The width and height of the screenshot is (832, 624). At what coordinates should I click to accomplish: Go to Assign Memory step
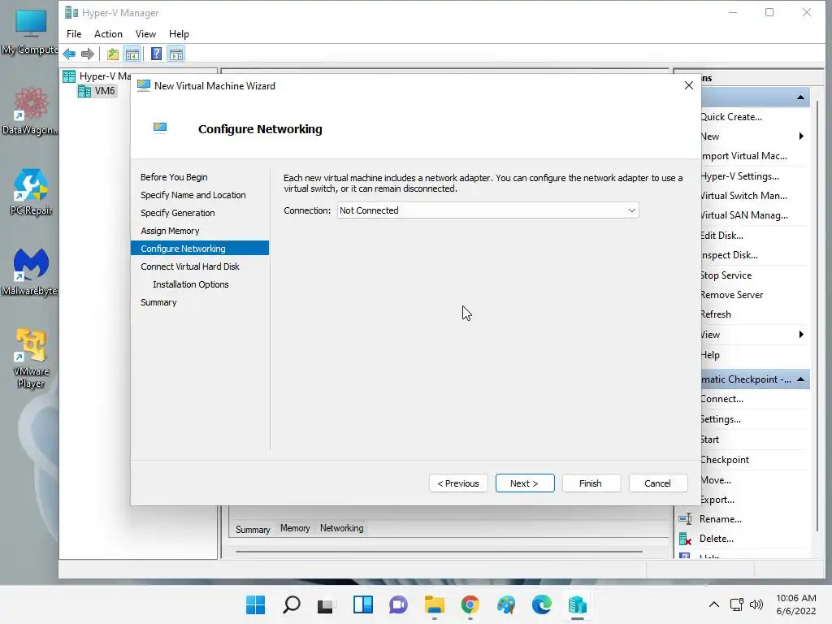click(170, 231)
